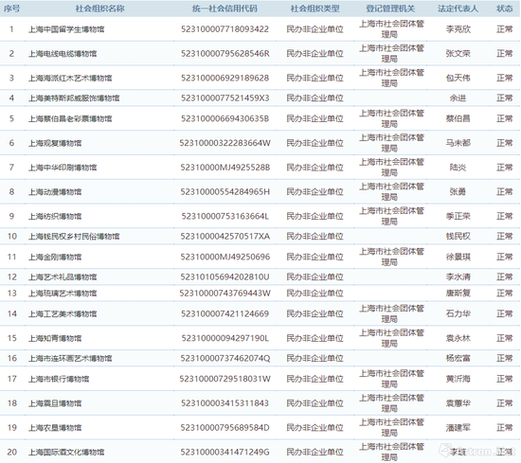Click credit code 52310105694202810U
The width and height of the screenshot is (521, 463).
[x=225, y=276]
